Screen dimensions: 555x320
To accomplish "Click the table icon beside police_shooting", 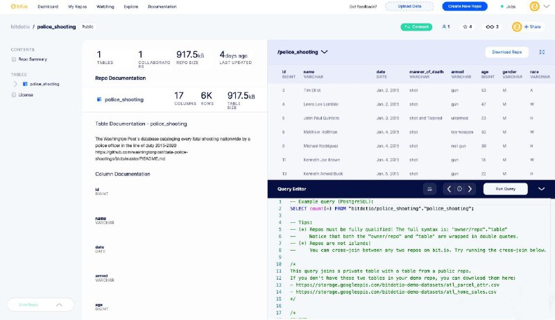I will point(99,99).
